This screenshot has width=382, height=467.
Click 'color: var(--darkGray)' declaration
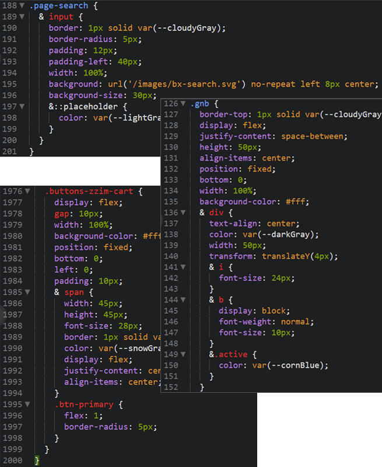(264, 235)
